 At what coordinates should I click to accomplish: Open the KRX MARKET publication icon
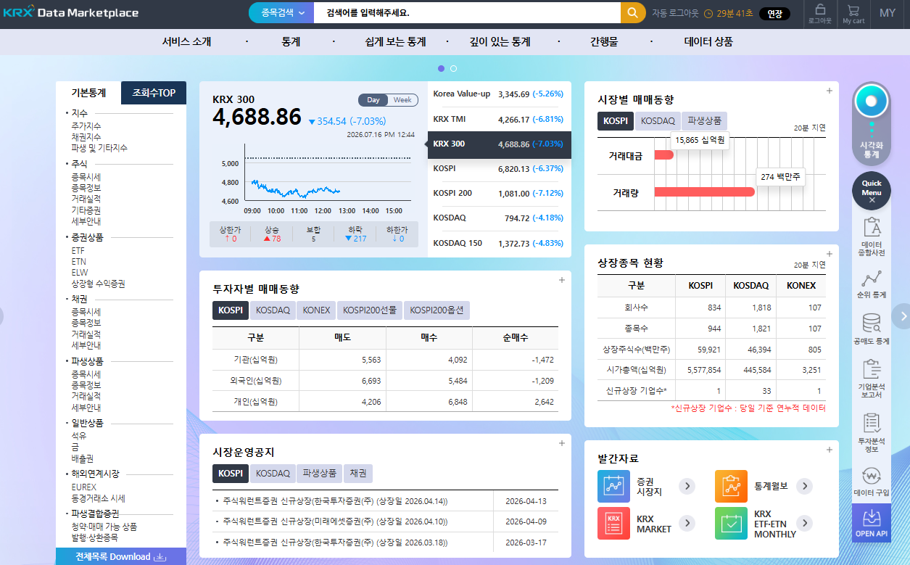pos(614,523)
